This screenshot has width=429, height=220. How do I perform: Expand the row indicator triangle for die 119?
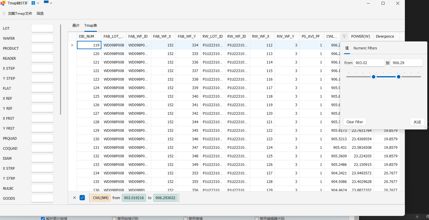(x=72, y=45)
